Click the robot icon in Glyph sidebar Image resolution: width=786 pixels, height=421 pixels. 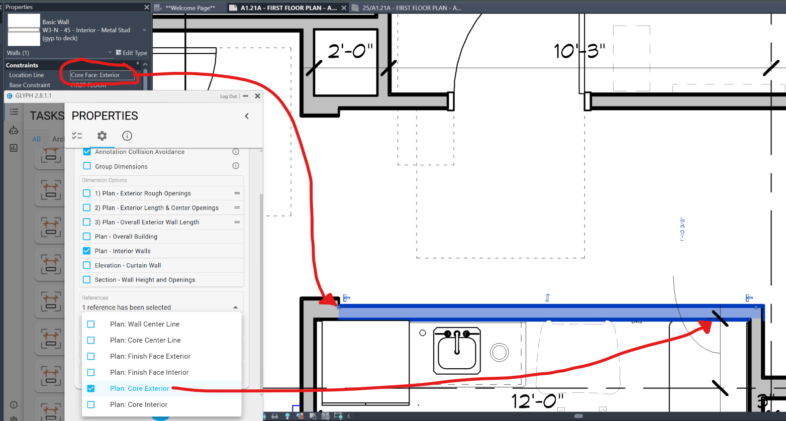[x=14, y=130]
